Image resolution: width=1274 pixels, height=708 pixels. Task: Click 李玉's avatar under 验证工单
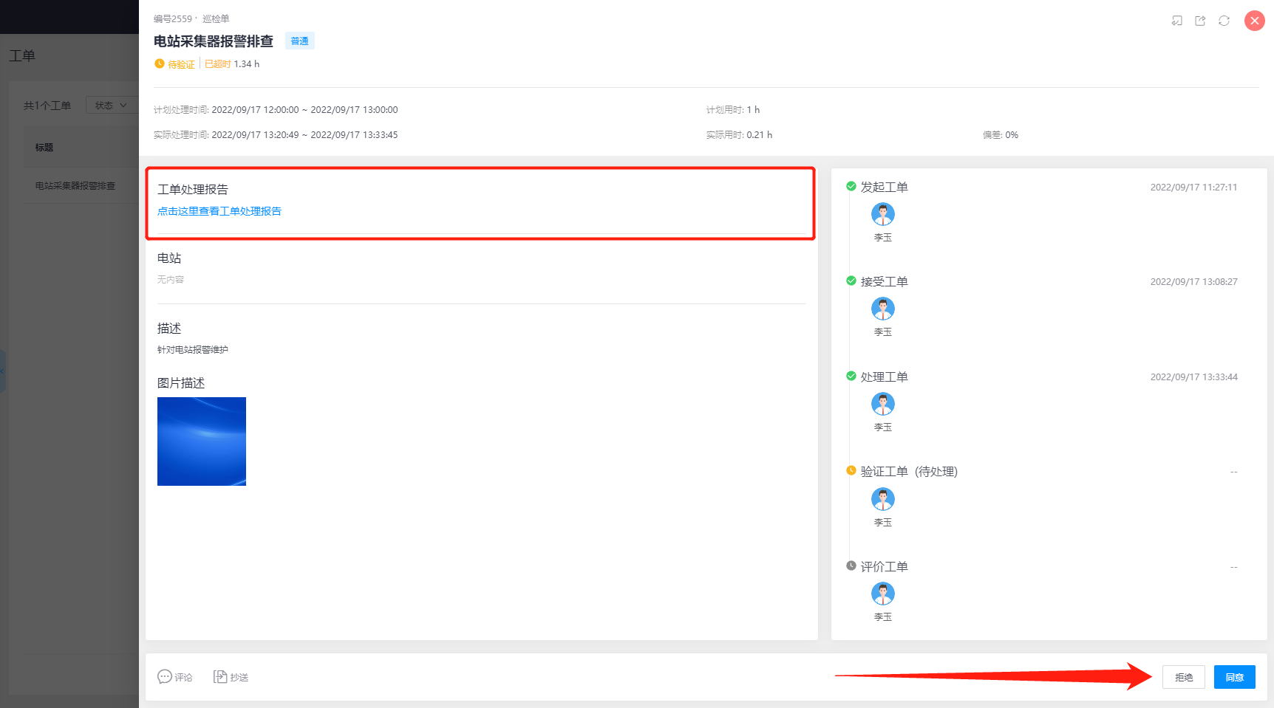pos(882,500)
